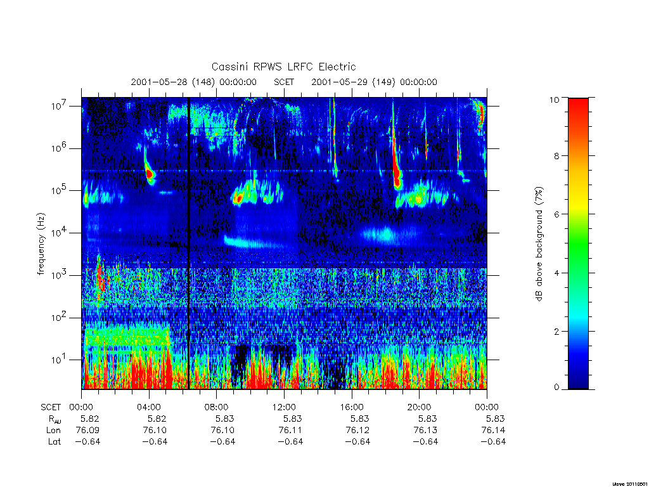Click the SCET label between the two date stamps
This screenshot has width=649, height=487.
coord(284,82)
